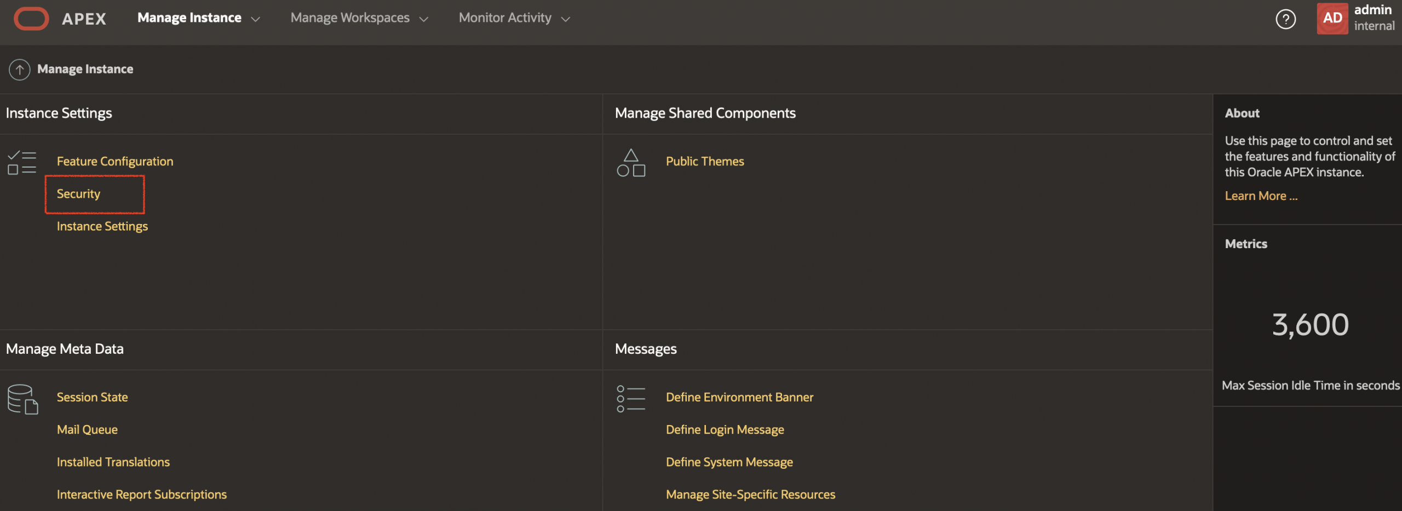
Task: Click the Learn More link
Action: (1261, 196)
